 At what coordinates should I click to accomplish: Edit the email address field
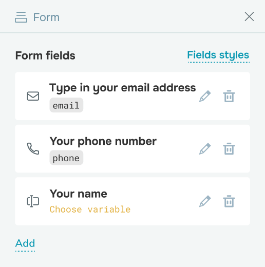205,96
